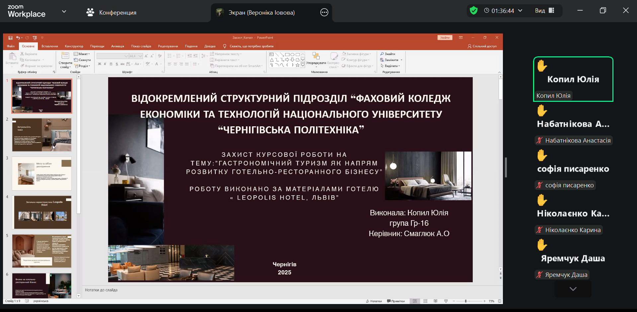Start slideshow from status bar icon
This screenshot has width=637, height=312.
(x=446, y=301)
